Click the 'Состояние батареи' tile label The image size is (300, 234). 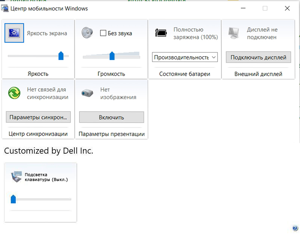click(185, 74)
